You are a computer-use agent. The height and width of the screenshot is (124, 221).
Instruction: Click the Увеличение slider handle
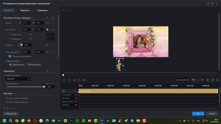point(31,34)
